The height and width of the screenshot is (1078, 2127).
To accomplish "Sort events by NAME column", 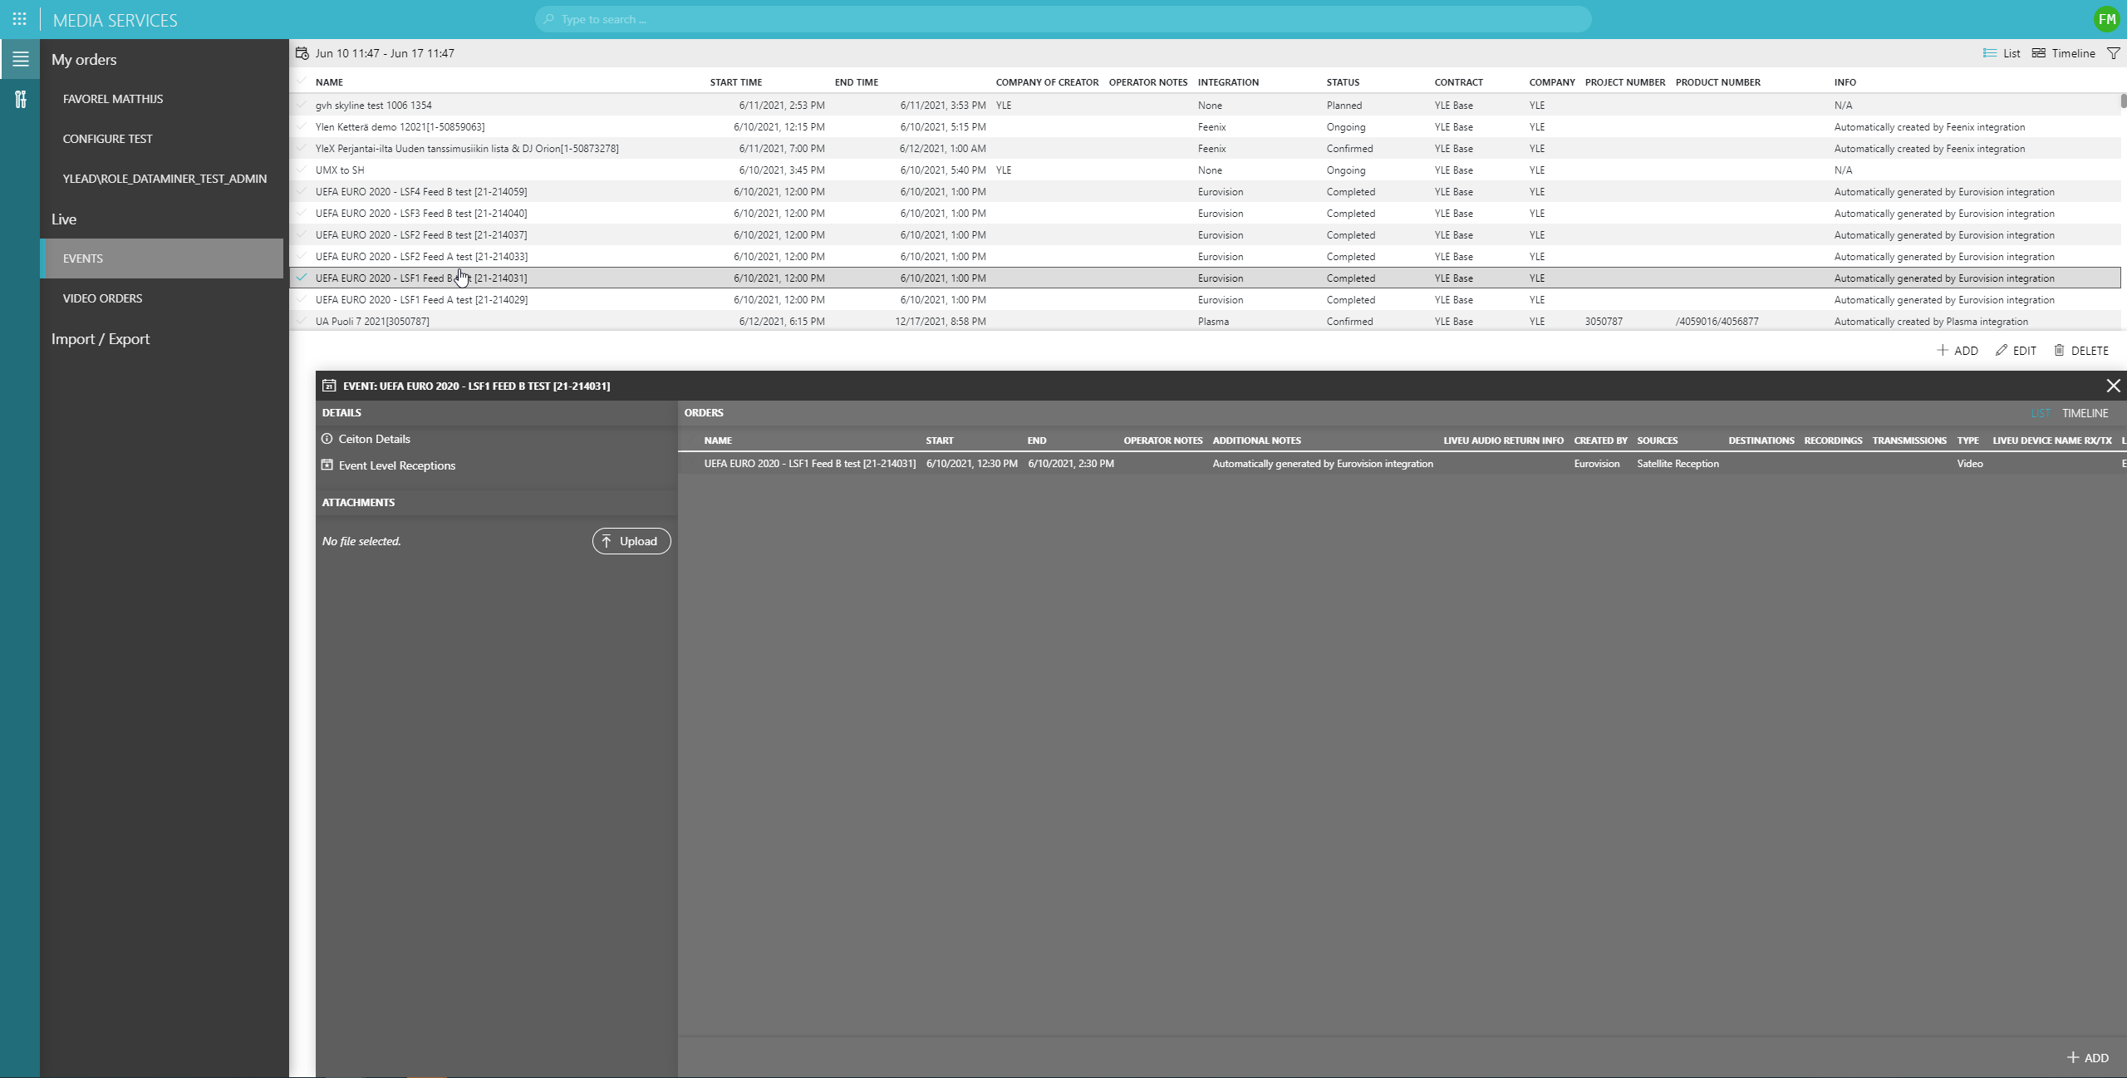I will 329,82.
